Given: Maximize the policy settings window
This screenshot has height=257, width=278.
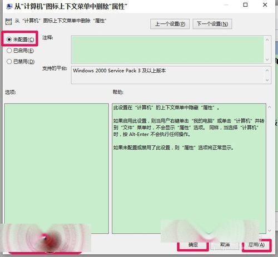Looking at the screenshot, I should coord(245,5).
